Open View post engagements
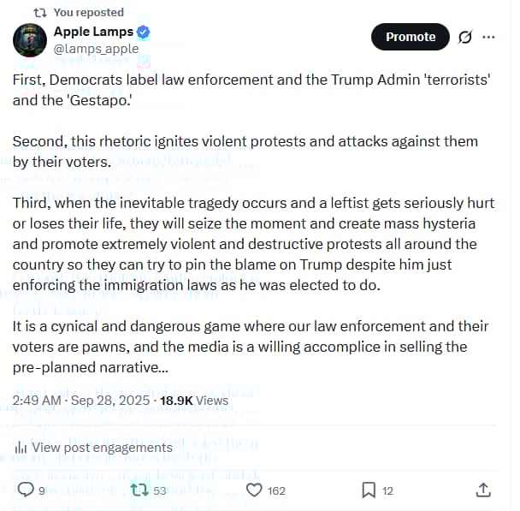The image size is (520, 511). [102, 448]
